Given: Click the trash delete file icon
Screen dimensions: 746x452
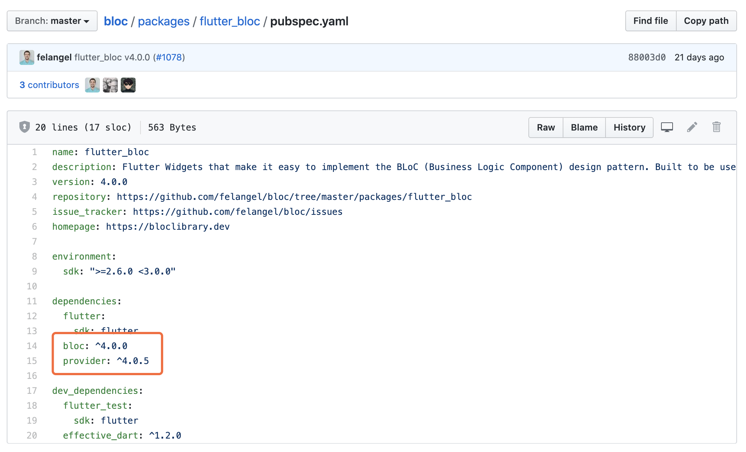Looking at the screenshot, I should click(716, 127).
